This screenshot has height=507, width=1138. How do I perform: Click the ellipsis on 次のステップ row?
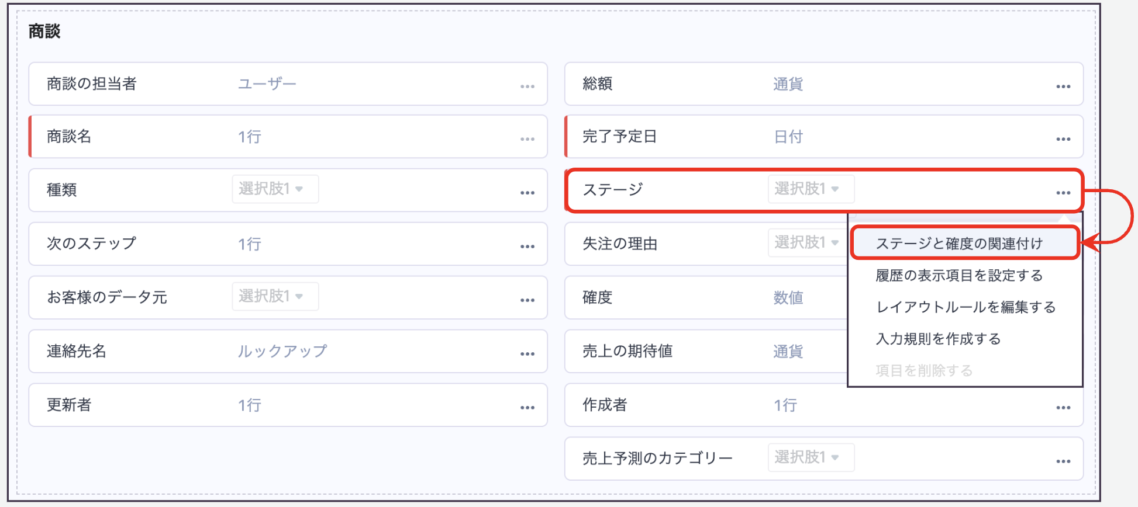click(x=527, y=246)
